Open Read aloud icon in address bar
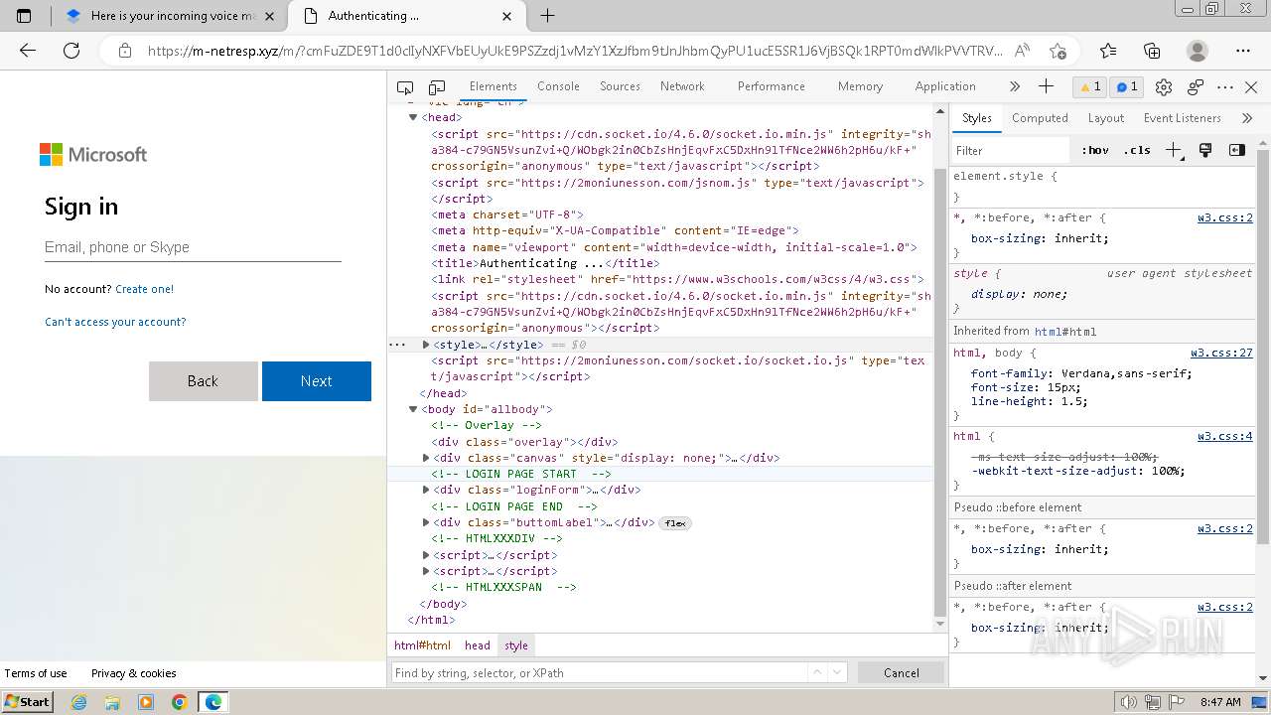The width and height of the screenshot is (1271, 715). (x=1022, y=51)
